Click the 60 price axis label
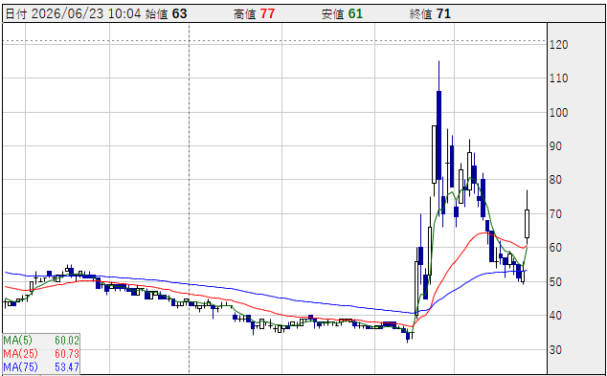 pyautogui.click(x=556, y=248)
